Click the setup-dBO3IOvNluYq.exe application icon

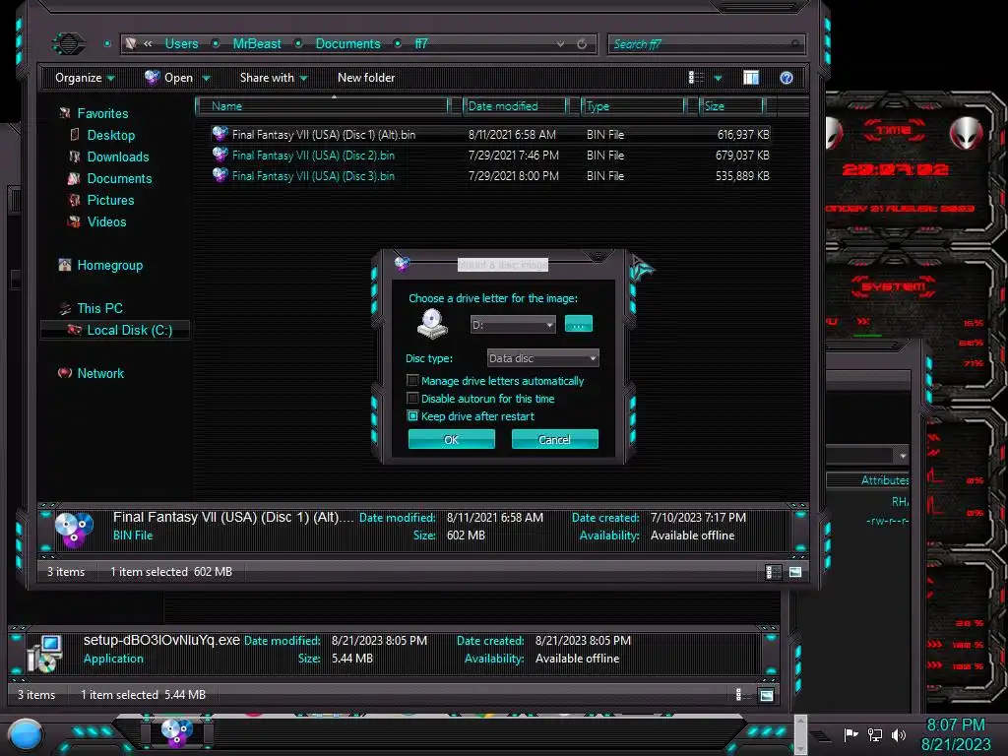pyautogui.click(x=44, y=654)
